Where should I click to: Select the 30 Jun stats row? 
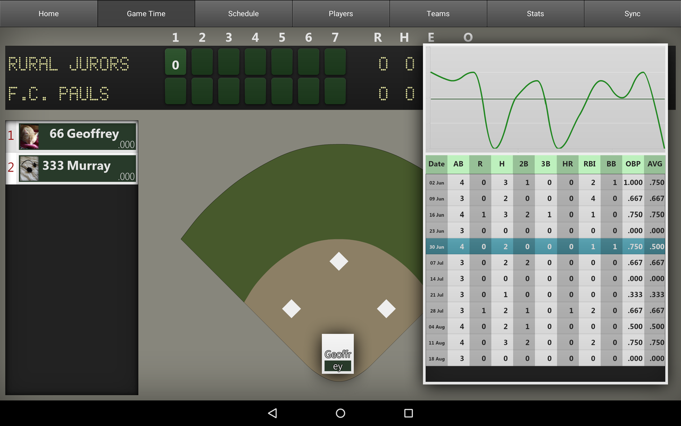[545, 247]
